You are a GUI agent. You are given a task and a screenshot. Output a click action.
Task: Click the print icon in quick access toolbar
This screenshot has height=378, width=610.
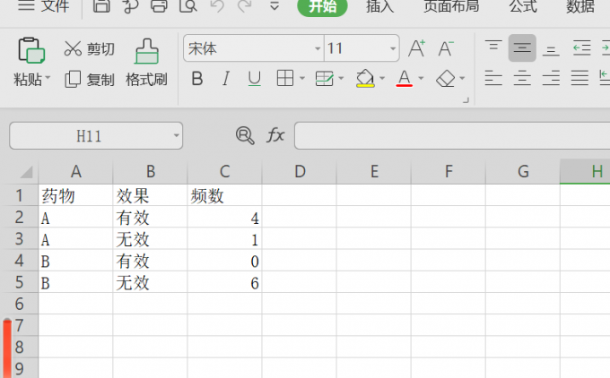point(159,5)
